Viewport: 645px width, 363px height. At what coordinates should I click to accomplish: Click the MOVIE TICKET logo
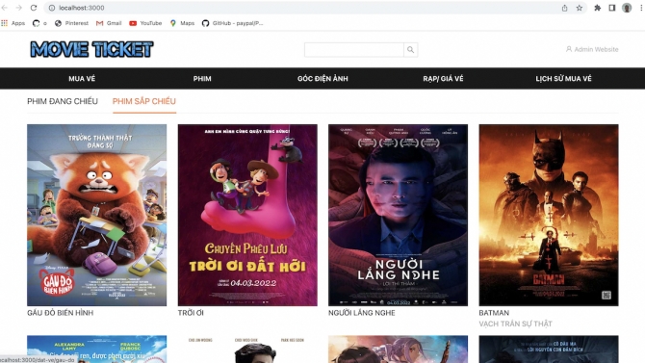point(91,49)
